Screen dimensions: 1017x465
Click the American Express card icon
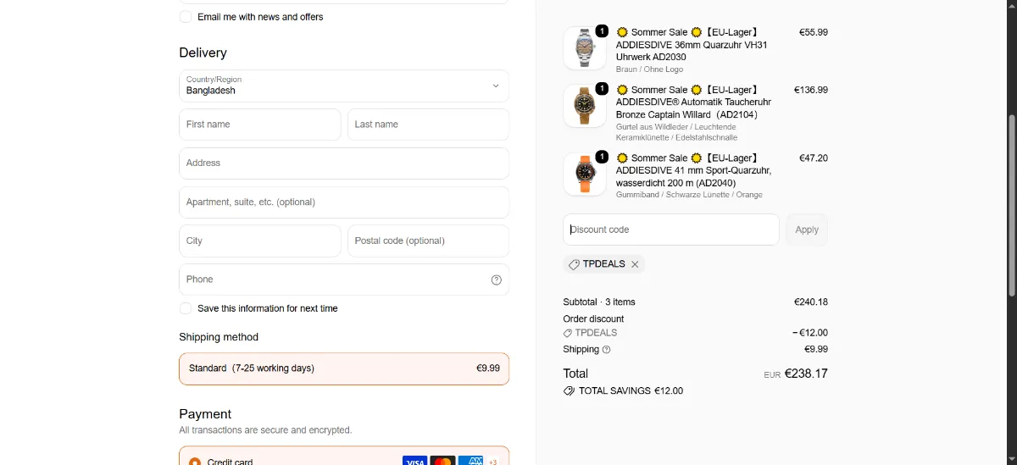point(470,461)
